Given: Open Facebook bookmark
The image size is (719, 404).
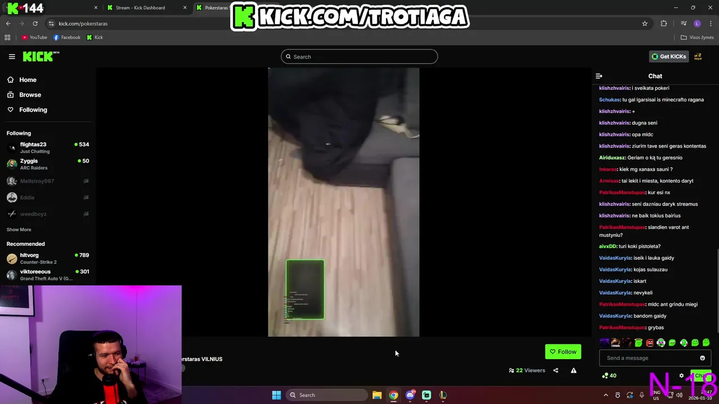Looking at the screenshot, I should click(x=67, y=38).
